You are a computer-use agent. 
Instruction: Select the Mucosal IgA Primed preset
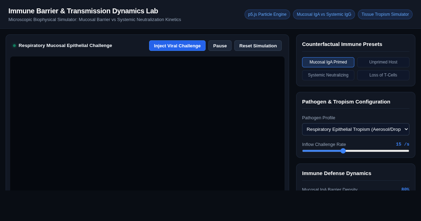[328, 62]
